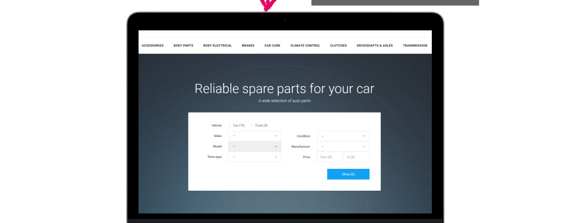This screenshot has width=571, height=223.
Task: Open the Accessories menu item
Action: 153,46
